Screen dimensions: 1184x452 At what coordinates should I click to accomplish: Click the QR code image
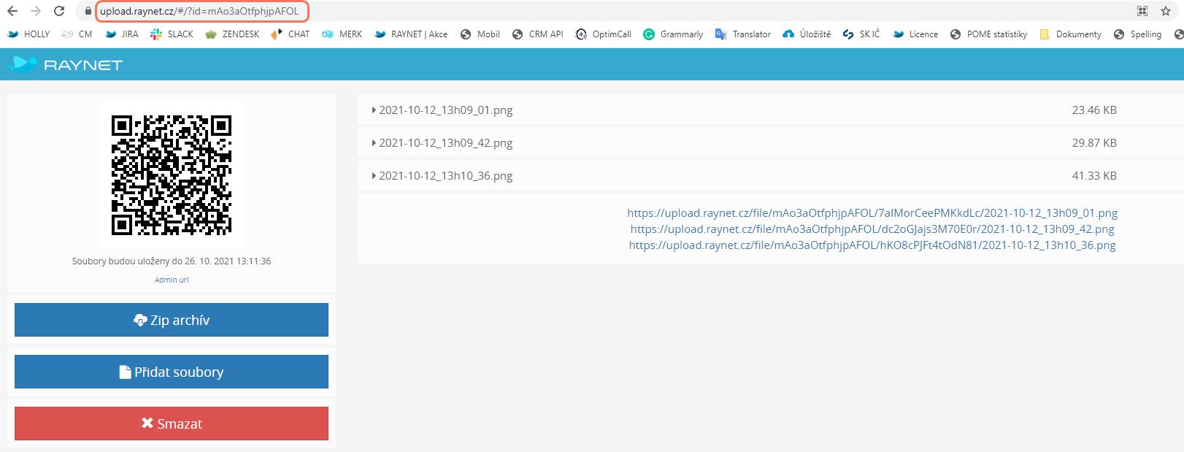coord(172,175)
